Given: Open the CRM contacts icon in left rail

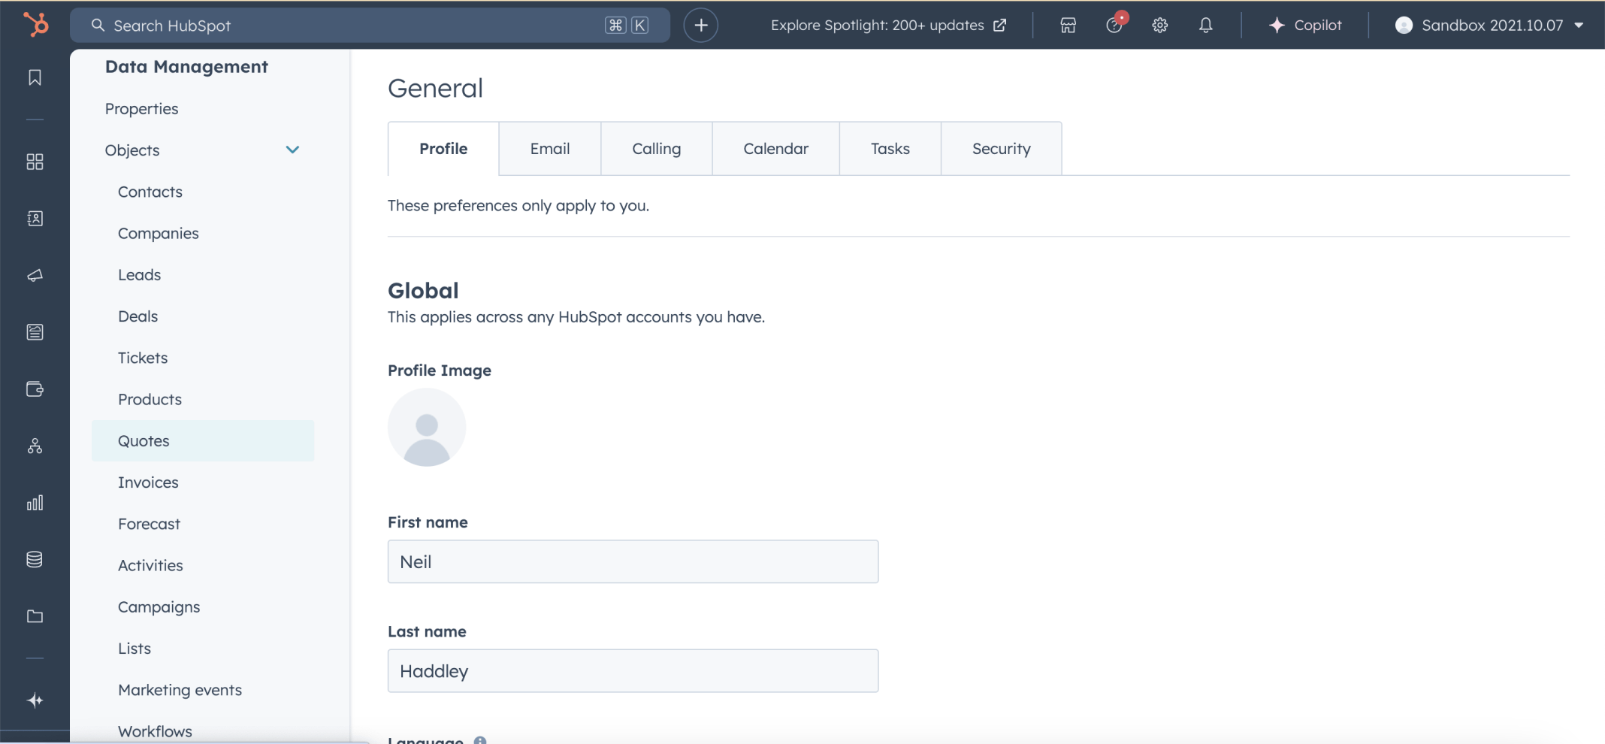Looking at the screenshot, I should tap(35, 219).
